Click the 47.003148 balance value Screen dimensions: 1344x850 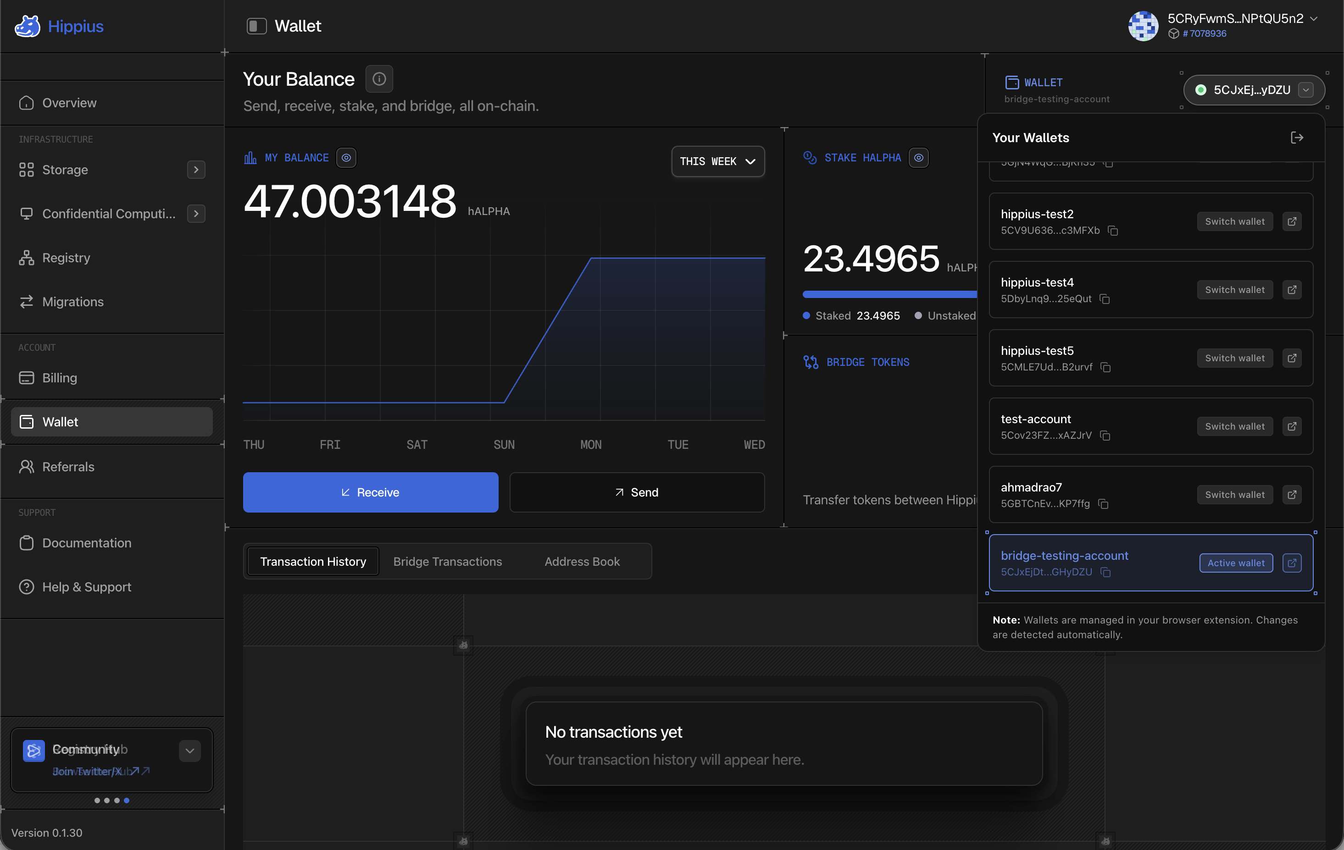coord(350,201)
